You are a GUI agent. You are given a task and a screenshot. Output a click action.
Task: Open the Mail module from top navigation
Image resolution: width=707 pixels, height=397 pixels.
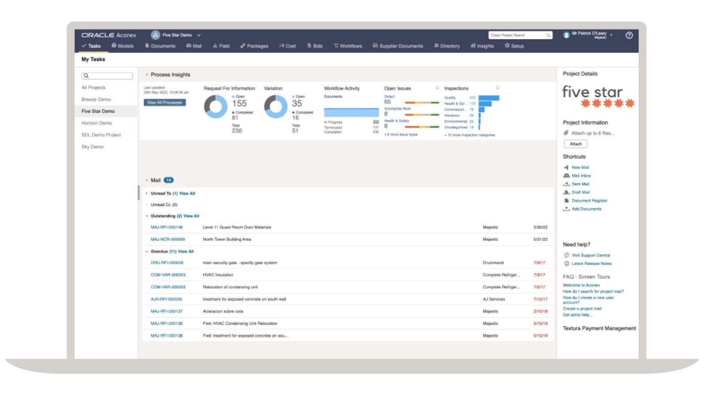(x=194, y=46)
